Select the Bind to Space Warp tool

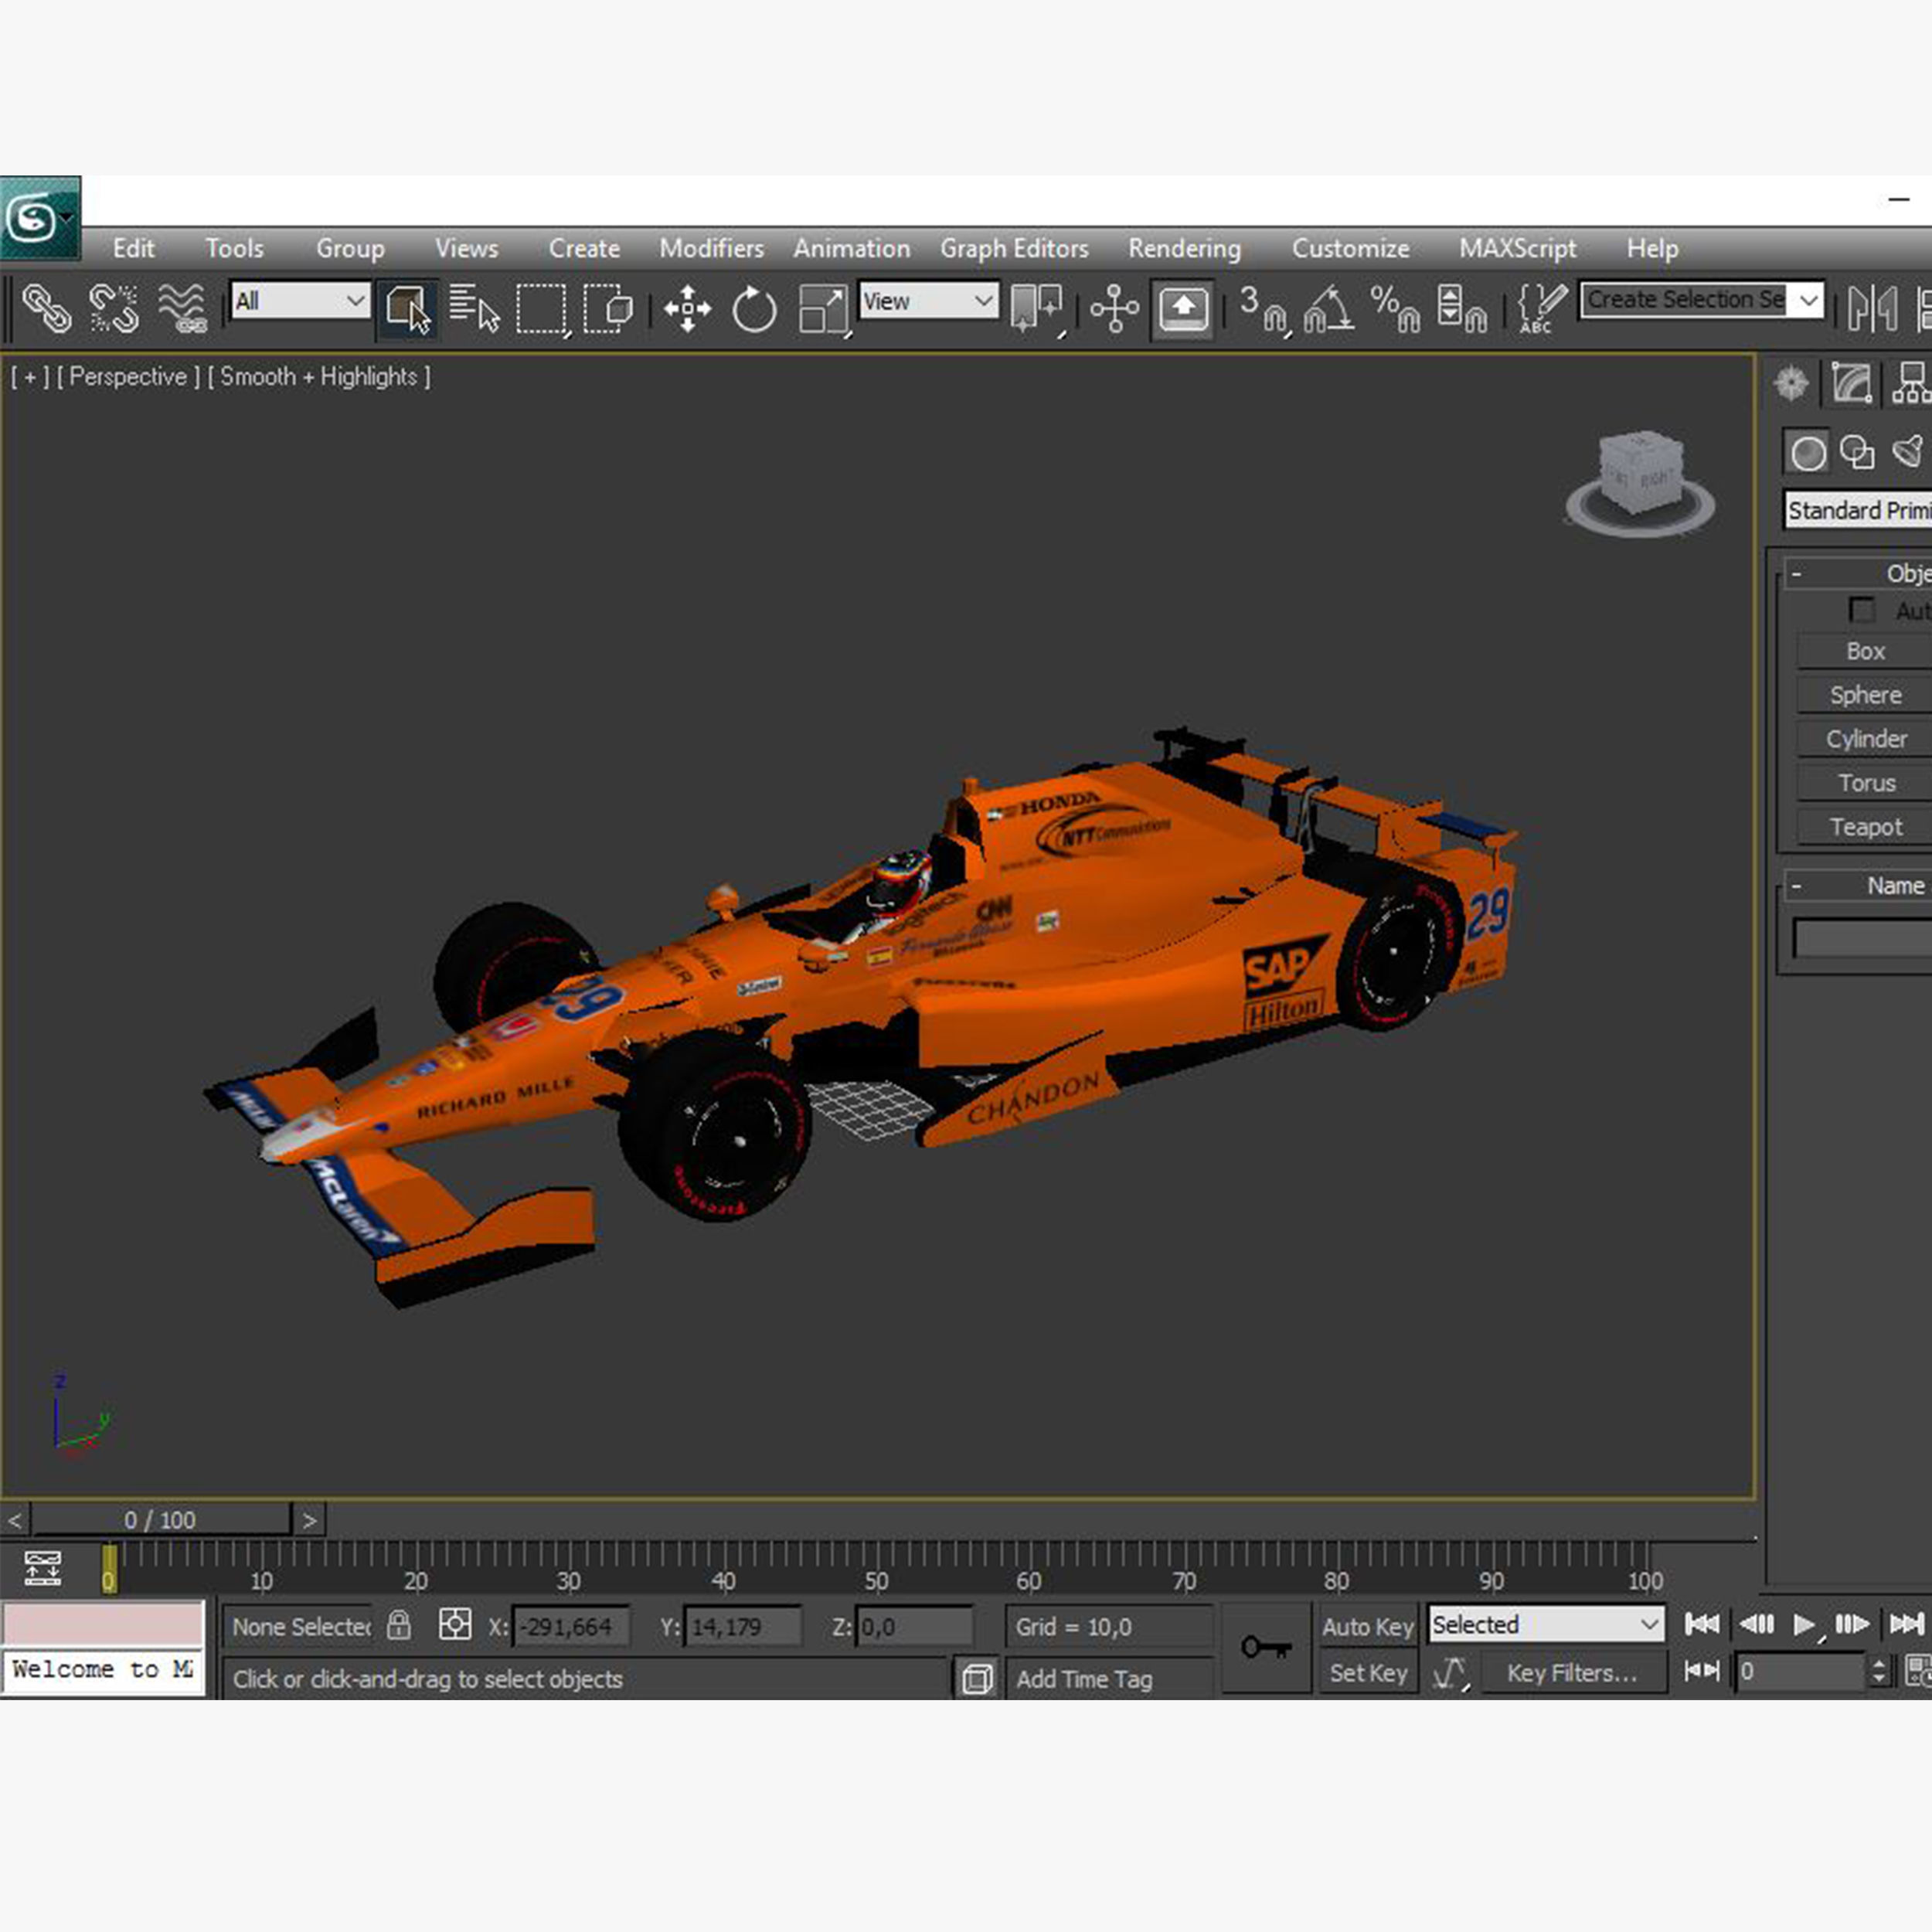point(183,308)
